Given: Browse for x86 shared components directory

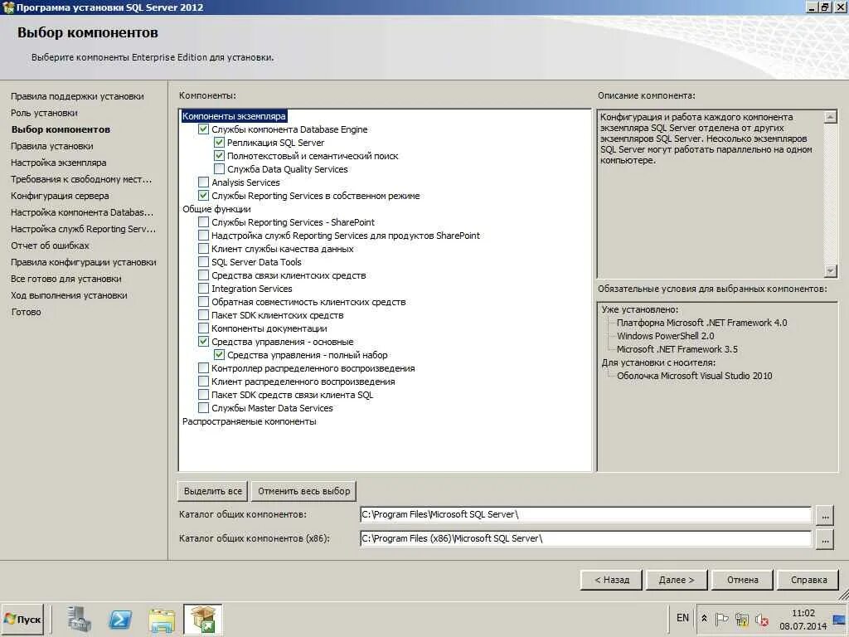Looking at the screenshot, I should pos(825,539).
